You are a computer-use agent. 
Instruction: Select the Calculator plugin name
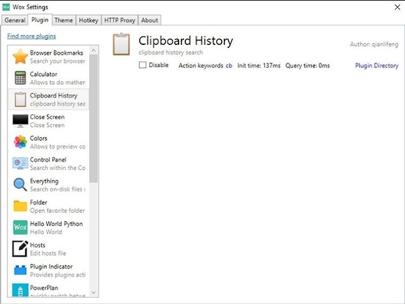tap(44, 74)
